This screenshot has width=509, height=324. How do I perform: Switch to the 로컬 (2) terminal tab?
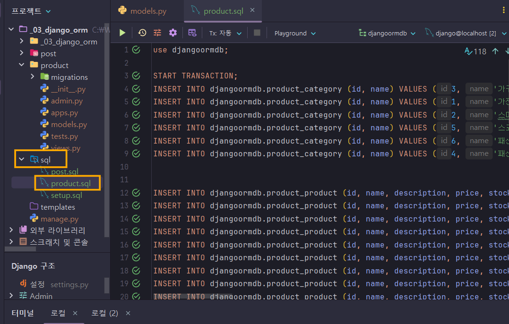104,313
